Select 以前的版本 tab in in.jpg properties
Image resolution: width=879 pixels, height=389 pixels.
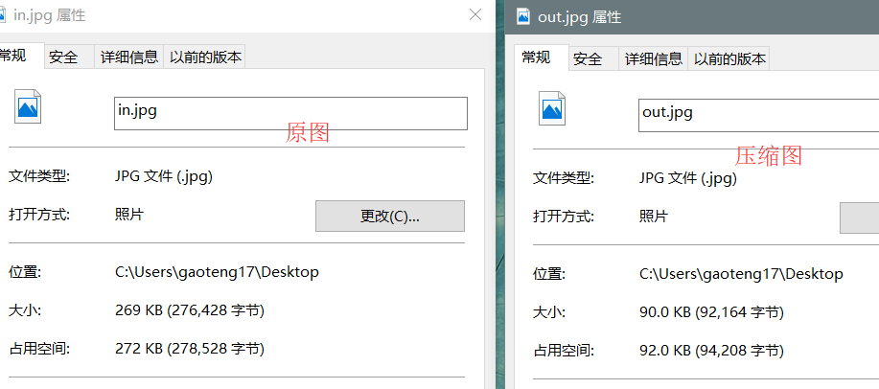pyautogui.click(x=205, y=57)
